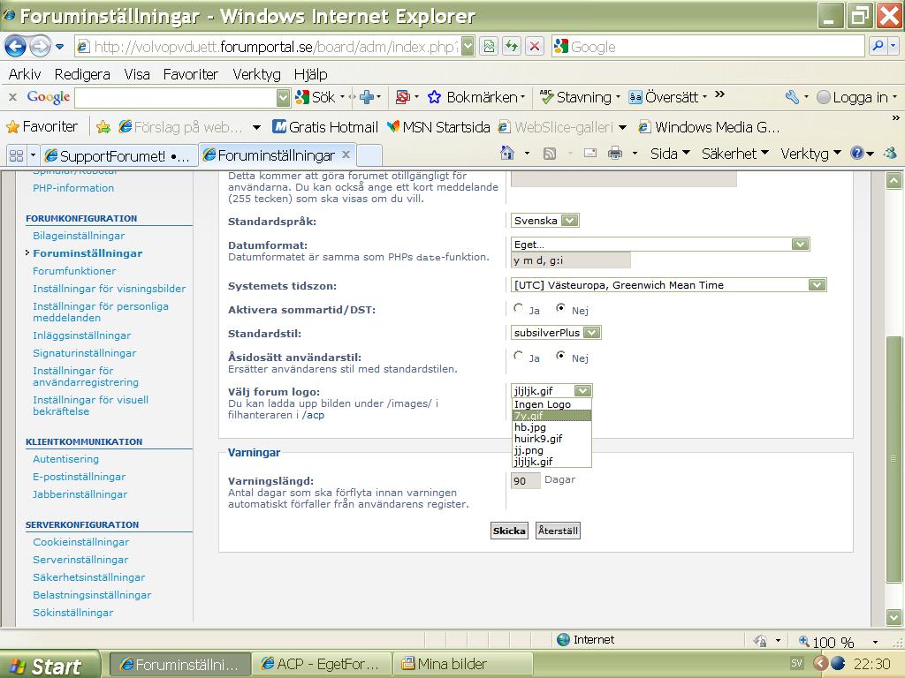Expand the Systemets tidszon dropdown
This screenshot has height=678, width=905.
coord(816,285)
